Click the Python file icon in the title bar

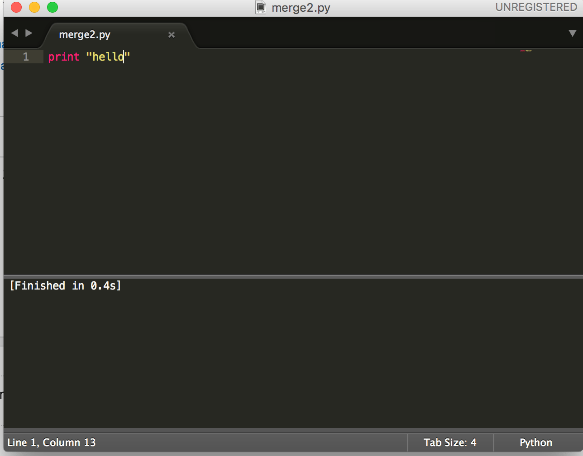coord(261,7)
